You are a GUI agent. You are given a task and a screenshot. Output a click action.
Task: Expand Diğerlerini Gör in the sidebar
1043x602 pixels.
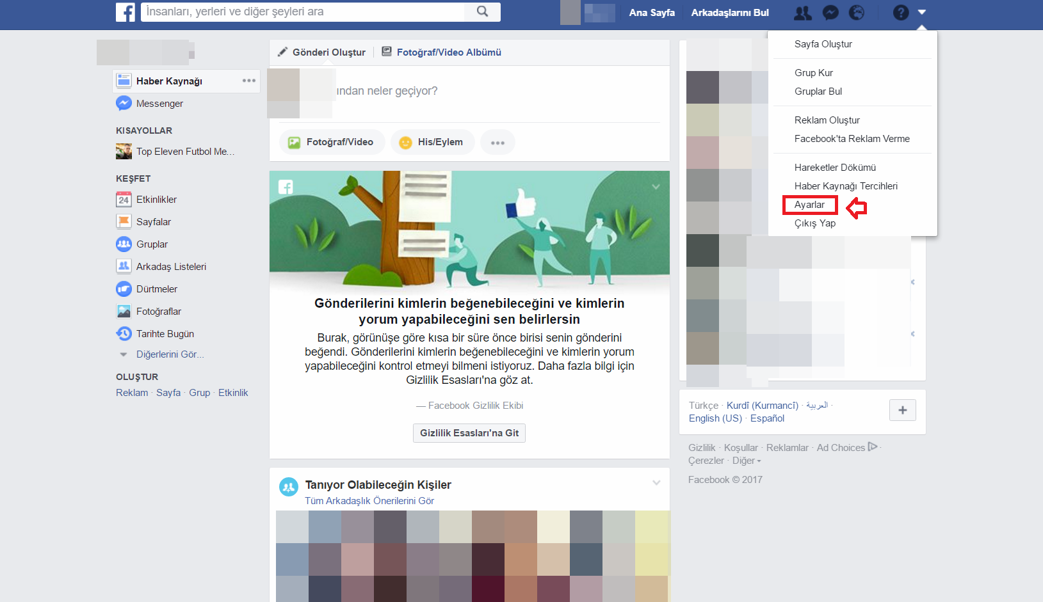pos(170,354)
